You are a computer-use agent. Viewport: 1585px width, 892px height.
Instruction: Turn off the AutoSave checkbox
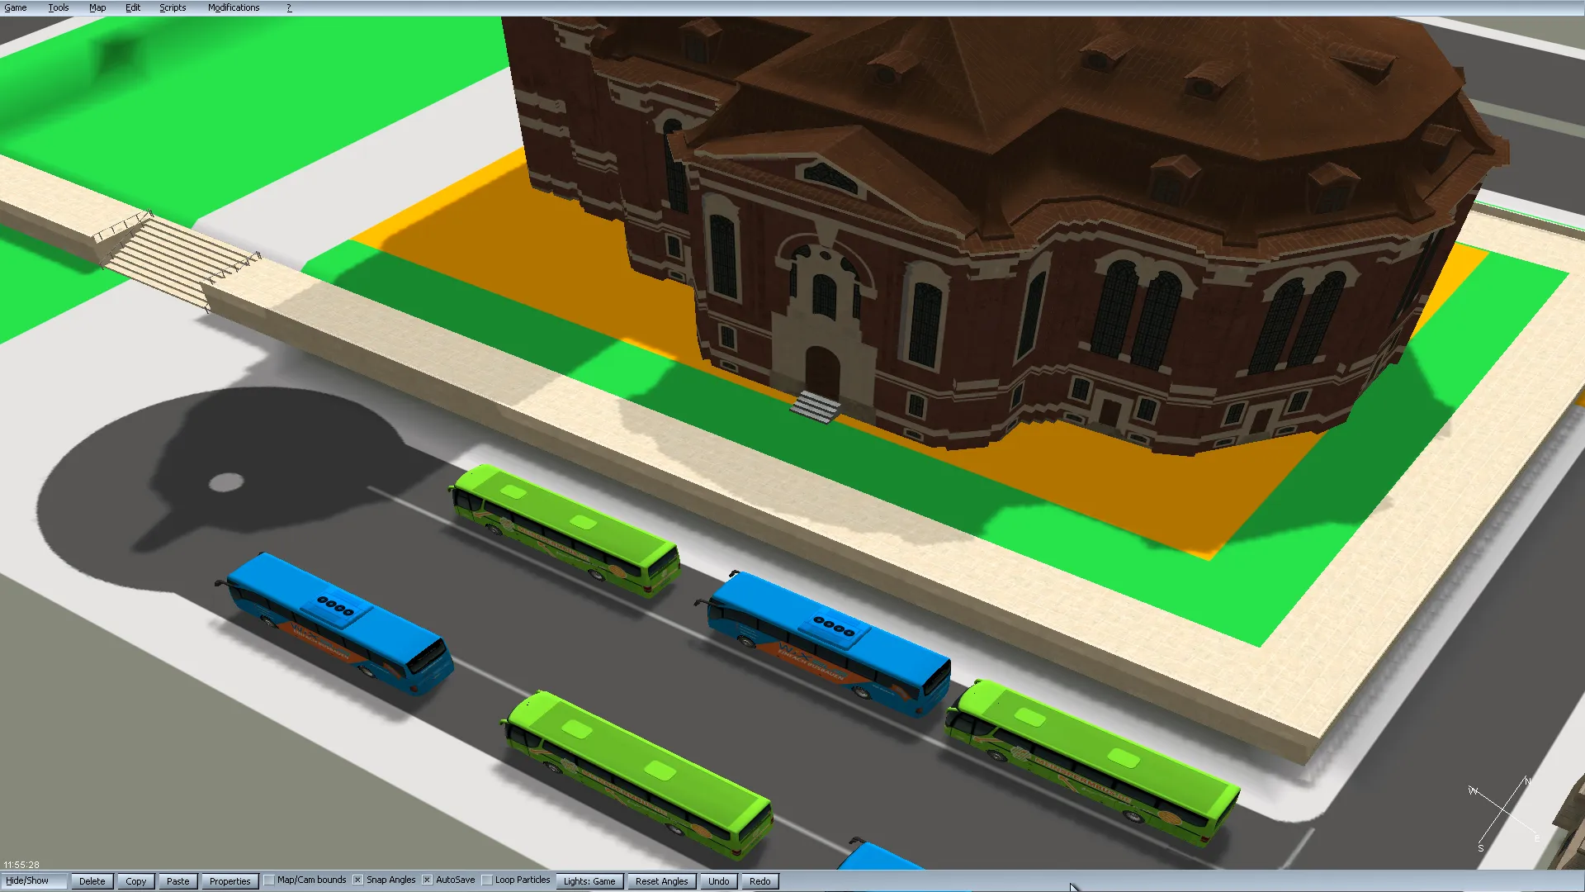(x=428, y=880)
